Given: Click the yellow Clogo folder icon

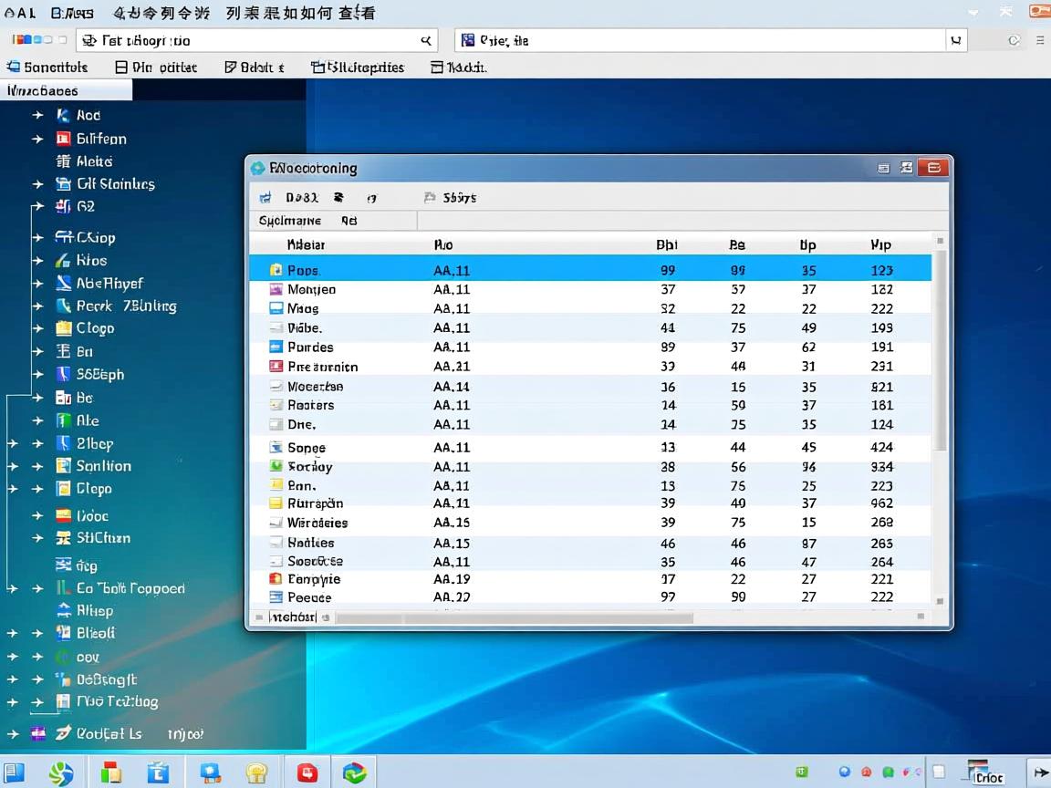Looking at the screenshot, I should (x=63, y=328).
